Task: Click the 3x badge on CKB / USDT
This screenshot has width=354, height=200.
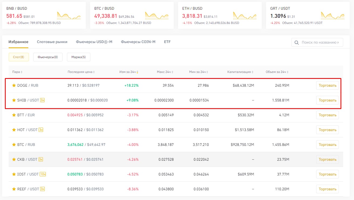Action: pyautogui.click(x=41, y=159)
